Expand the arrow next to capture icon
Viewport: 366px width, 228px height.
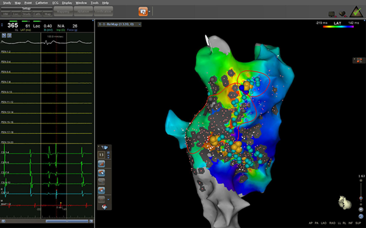pos(149,12)
